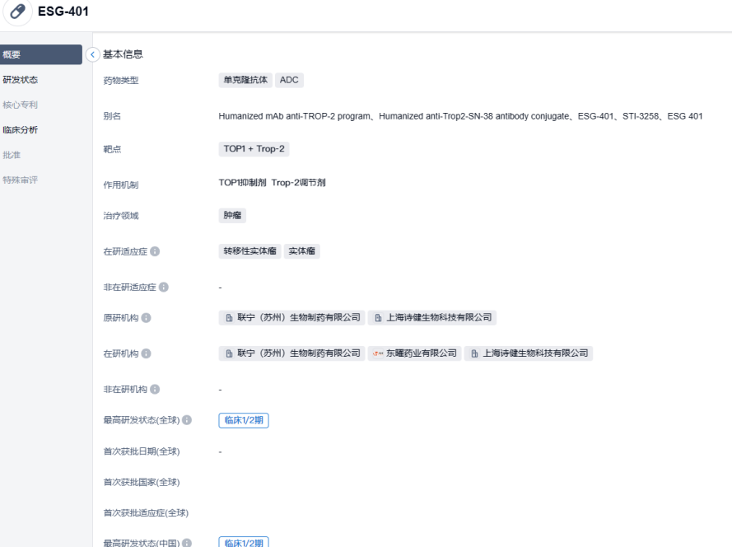The width and height of the screenshot is (732, 547).
Task: Open the TOP1 + Trop-2 target tag
Action: (x=251, y=149)
